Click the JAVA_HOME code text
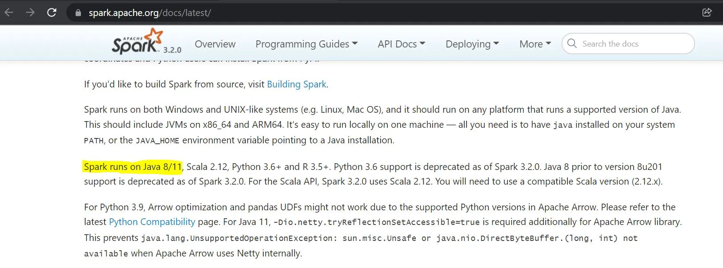This screenshot has width=723, height=268. point(157,141)
